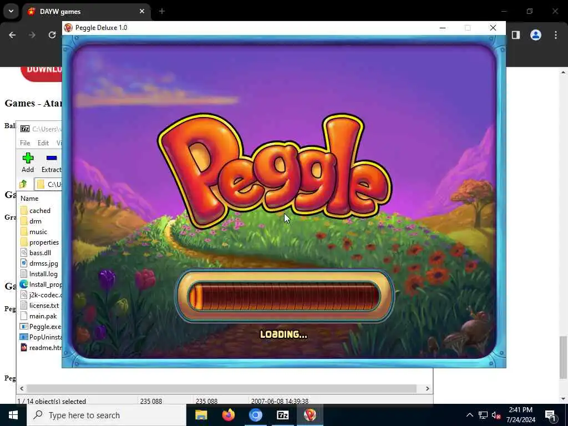Go up one folder in 7-Zip
Screen dimensions: 568x426
(x=23, y=184)
